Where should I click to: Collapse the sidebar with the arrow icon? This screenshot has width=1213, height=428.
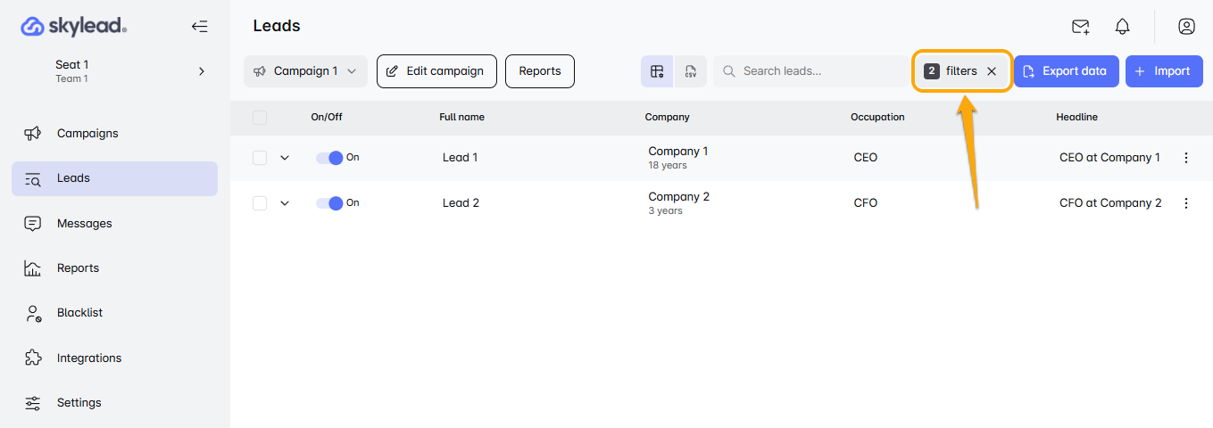(x=200, y=27)
